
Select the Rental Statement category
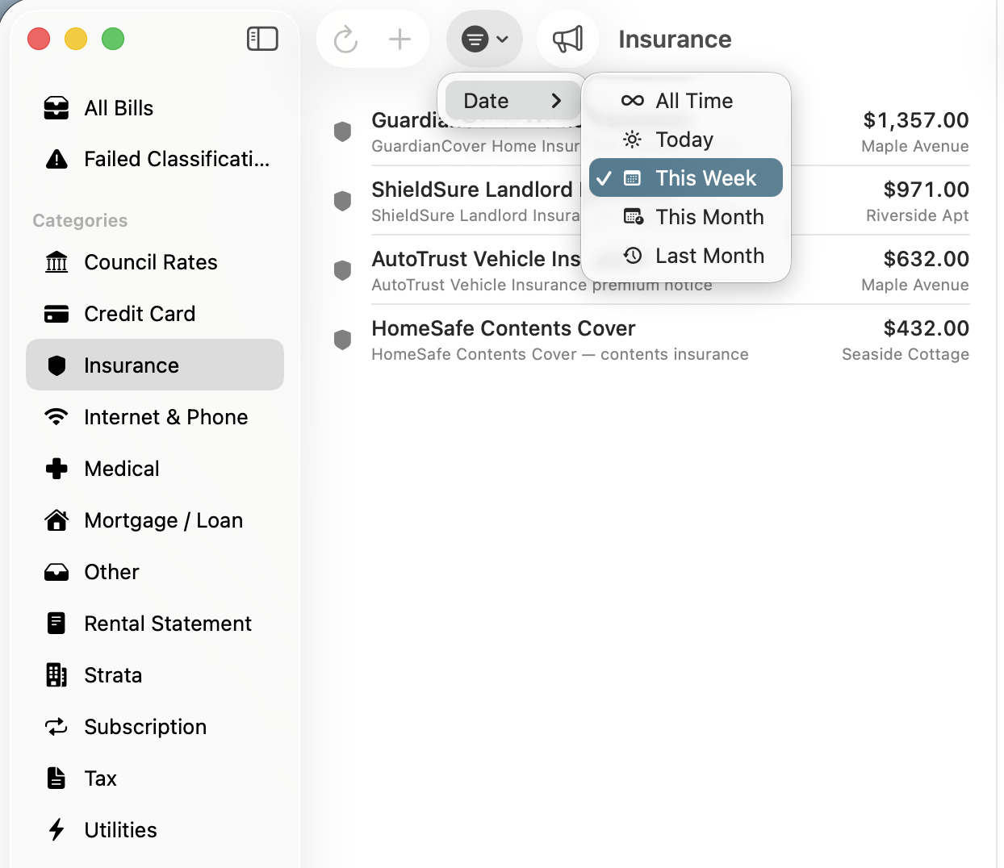(155, 624)
